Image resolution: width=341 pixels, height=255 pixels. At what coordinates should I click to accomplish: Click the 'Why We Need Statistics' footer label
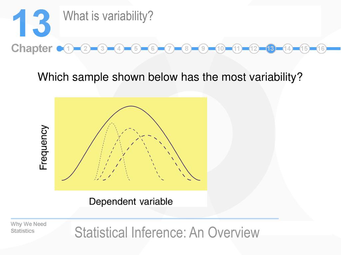point(29,227)
